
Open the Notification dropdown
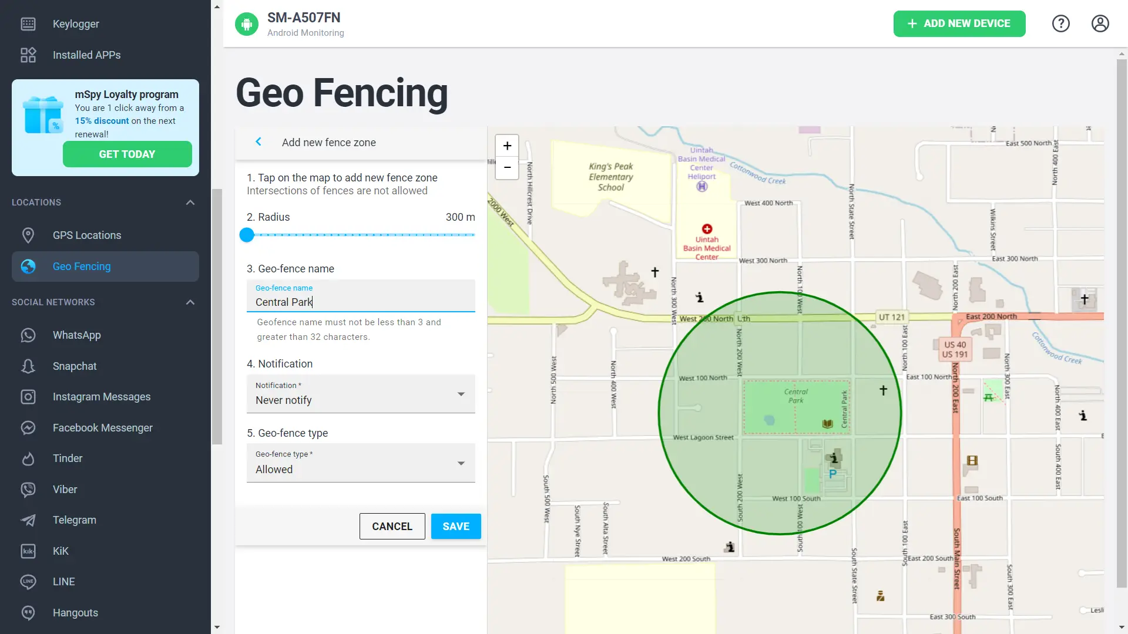(x=361, y=394)
